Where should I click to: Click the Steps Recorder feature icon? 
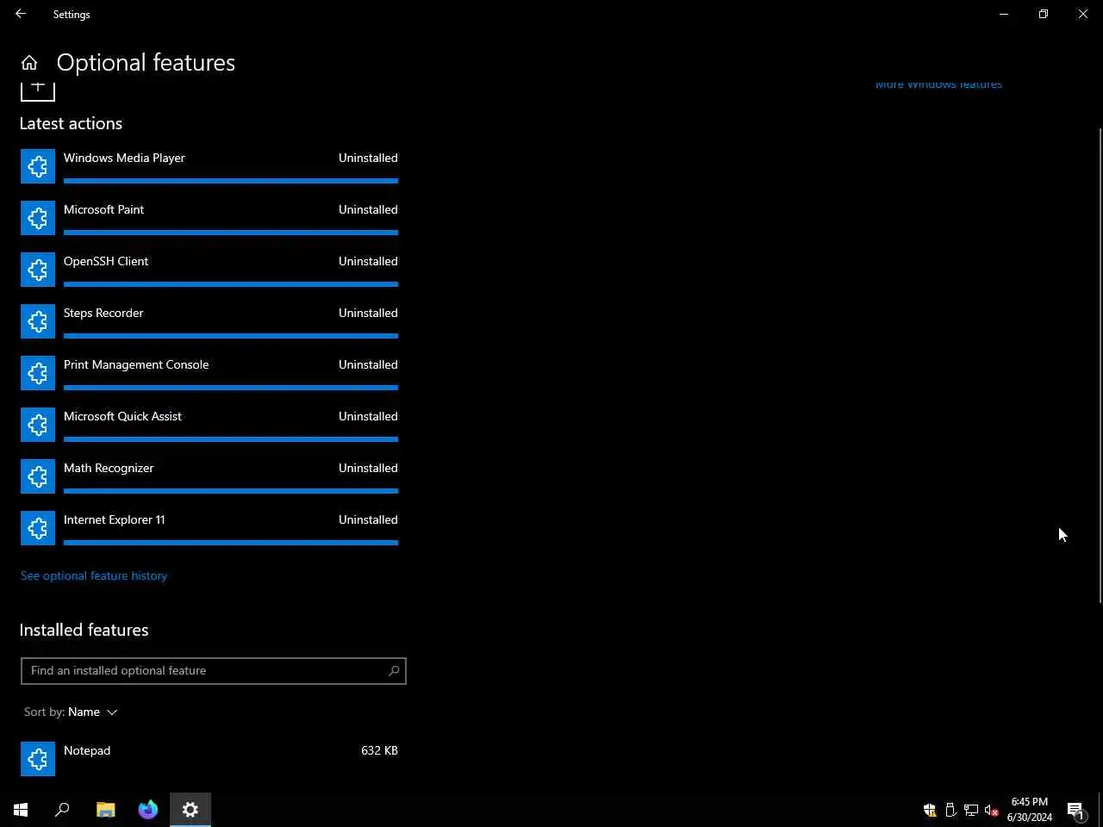click(38, 321)
